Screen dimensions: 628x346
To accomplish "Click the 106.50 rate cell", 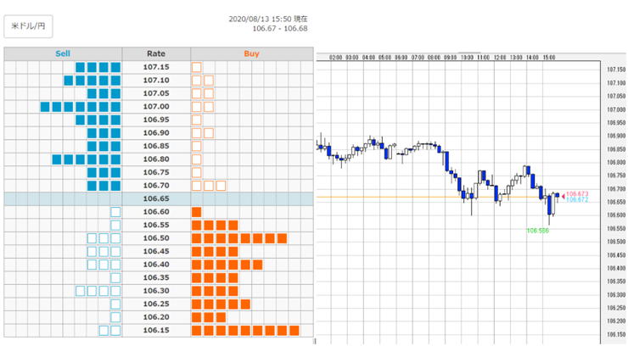I will pyautogui.click(x=156, y=238).
